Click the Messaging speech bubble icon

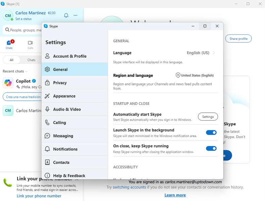pos(47,136)
